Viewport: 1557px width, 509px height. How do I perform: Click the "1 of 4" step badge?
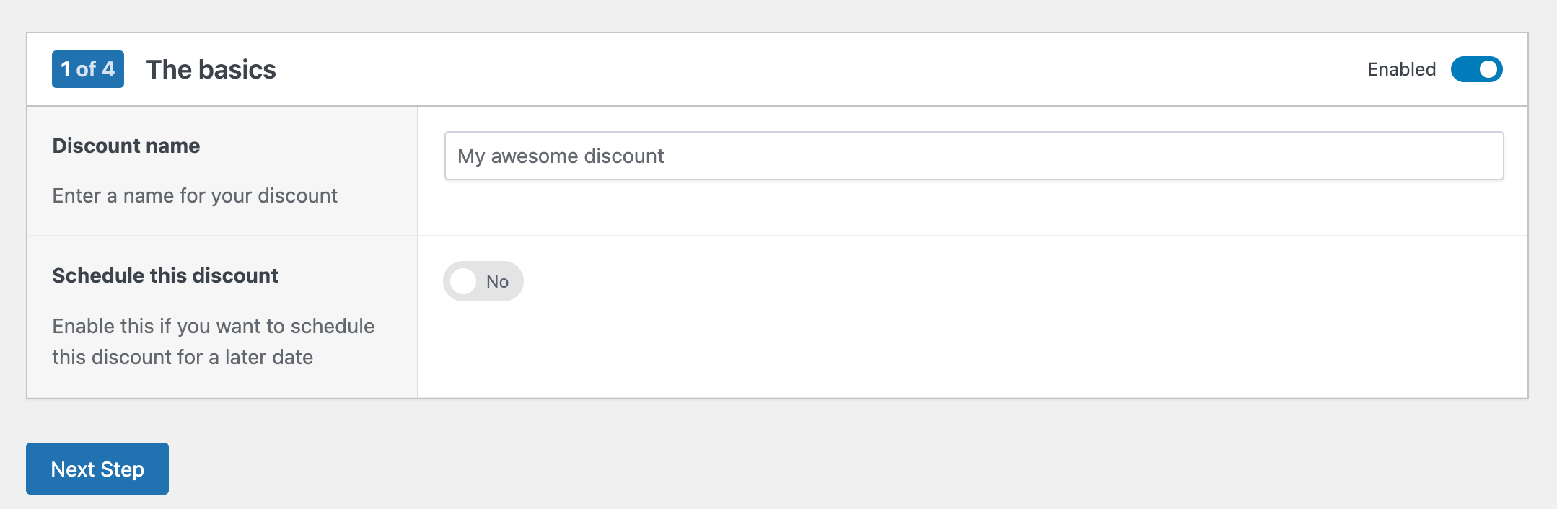[88, 69]
